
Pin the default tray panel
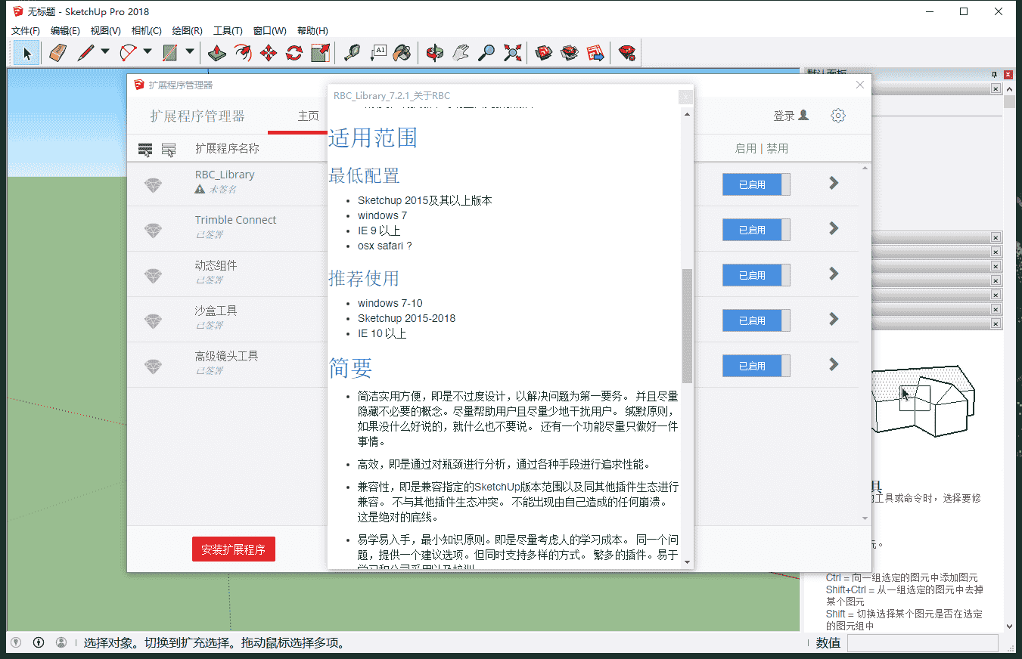pyautogui.click(x=995, y=74)
